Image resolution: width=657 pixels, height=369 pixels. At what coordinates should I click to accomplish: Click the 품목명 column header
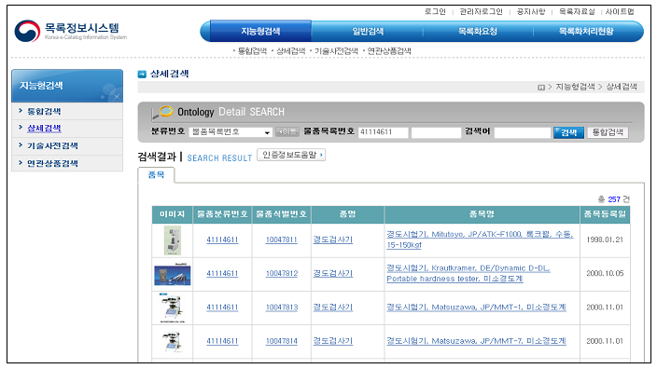482,214
